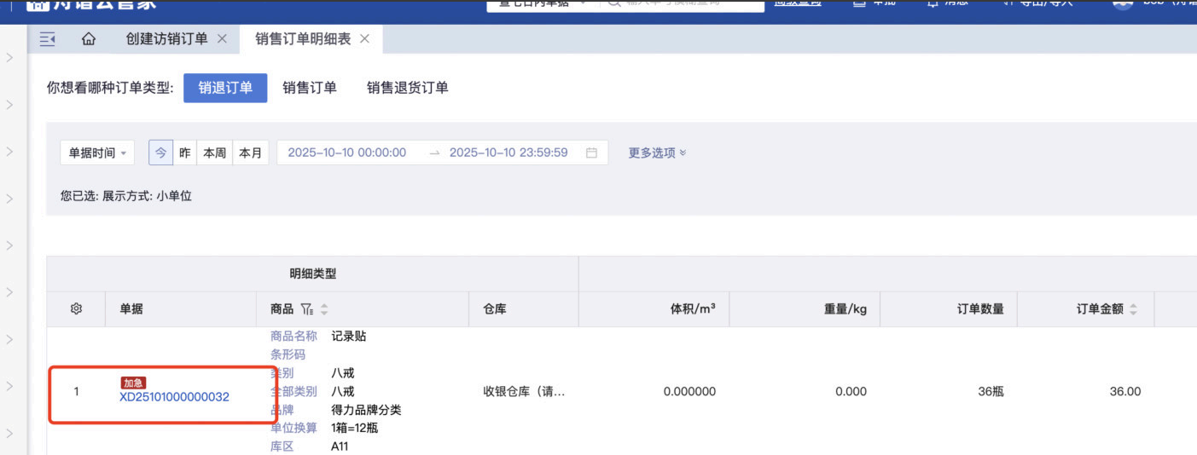
Task: Close the 创建访销订单 tab
Action: pos(222,39)
